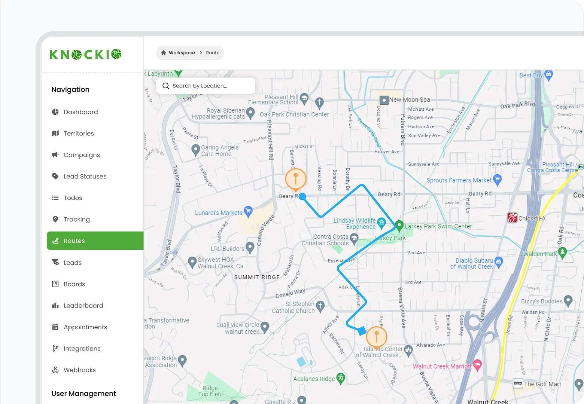Click the Todos list icon
This screenshot has height=404, width=584.
point(55,198)
